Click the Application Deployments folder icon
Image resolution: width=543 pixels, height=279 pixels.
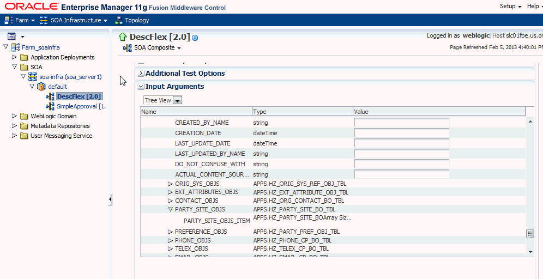pyautogui.click(x=24, y=57)
